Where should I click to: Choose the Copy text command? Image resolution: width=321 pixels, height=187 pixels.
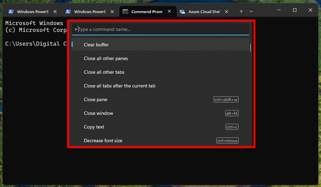[160, 127]
